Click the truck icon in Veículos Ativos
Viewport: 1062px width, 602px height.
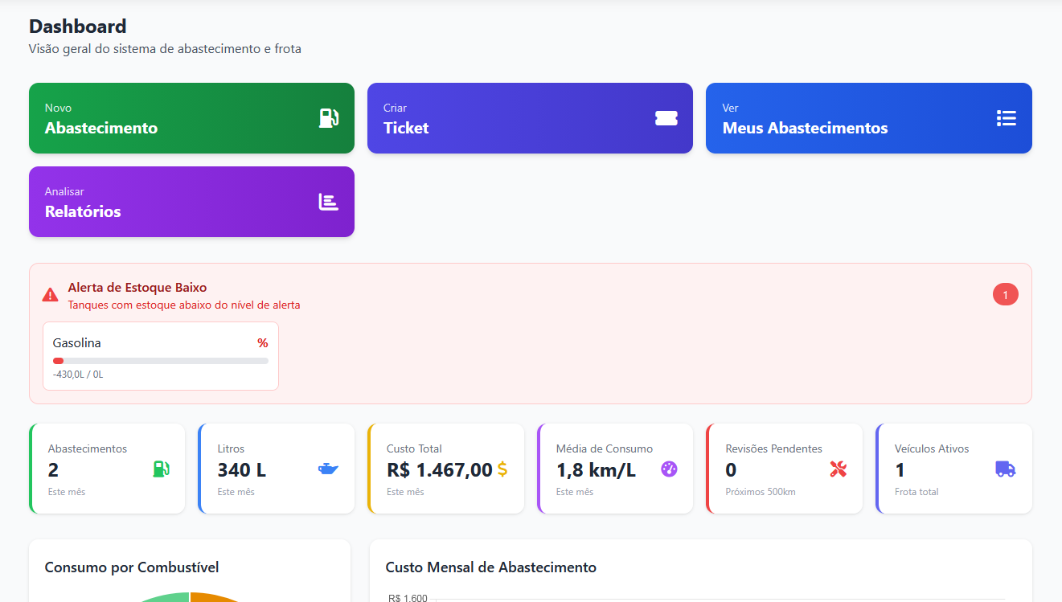[1005, 469]
